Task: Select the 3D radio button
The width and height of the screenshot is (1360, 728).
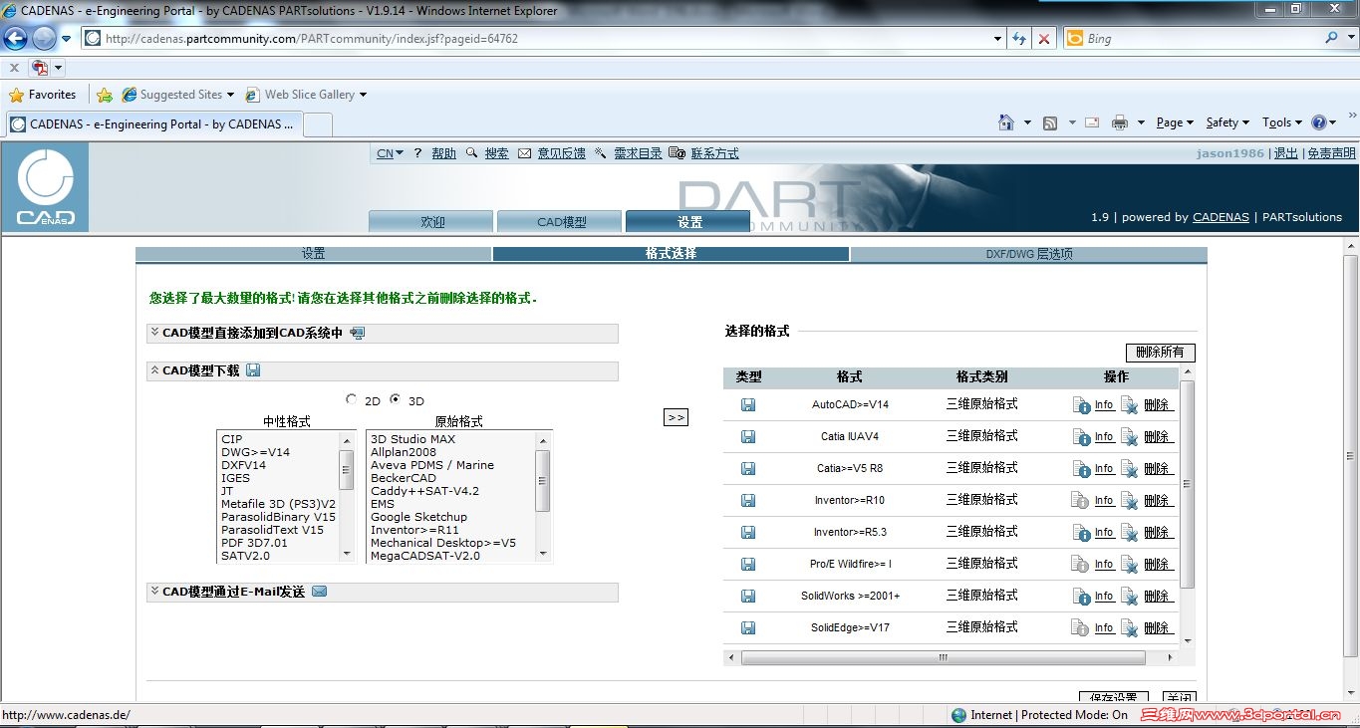Action: tap(396, 399)
